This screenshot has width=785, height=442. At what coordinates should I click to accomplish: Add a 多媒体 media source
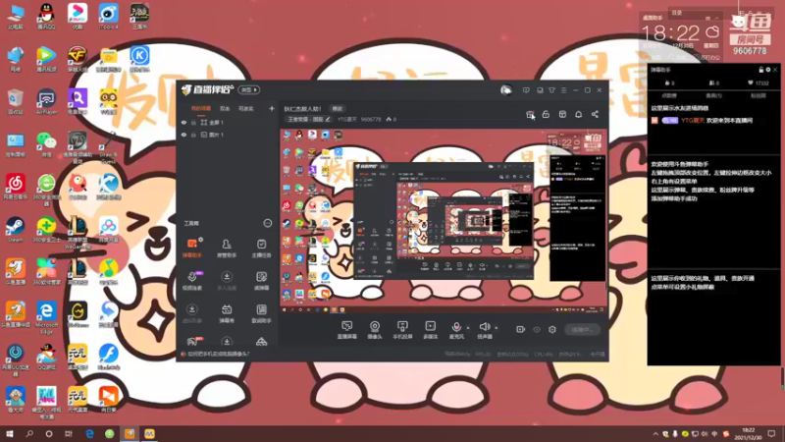pyautogui.click(x=430, y=330)
